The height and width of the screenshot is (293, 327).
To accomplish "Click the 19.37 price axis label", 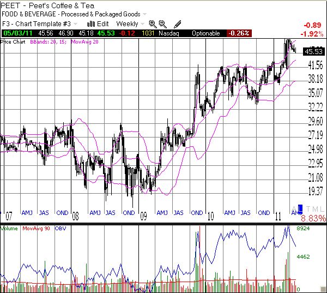I will tap(316, 192).
